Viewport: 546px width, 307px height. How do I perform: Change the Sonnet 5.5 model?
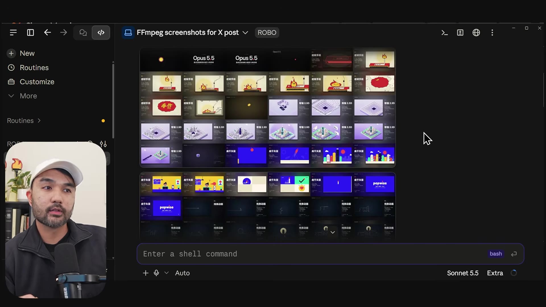coord(463,273)
